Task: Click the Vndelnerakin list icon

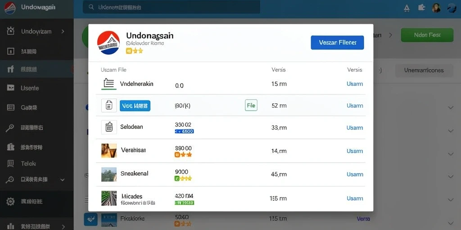Action: point(109,84)
